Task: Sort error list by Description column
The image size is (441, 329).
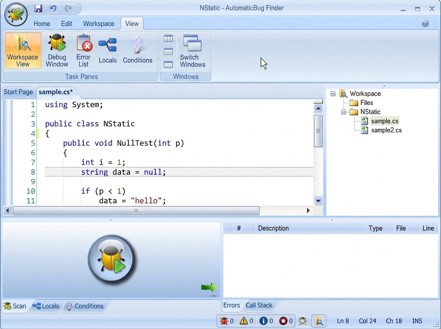Action: point(311,228)
